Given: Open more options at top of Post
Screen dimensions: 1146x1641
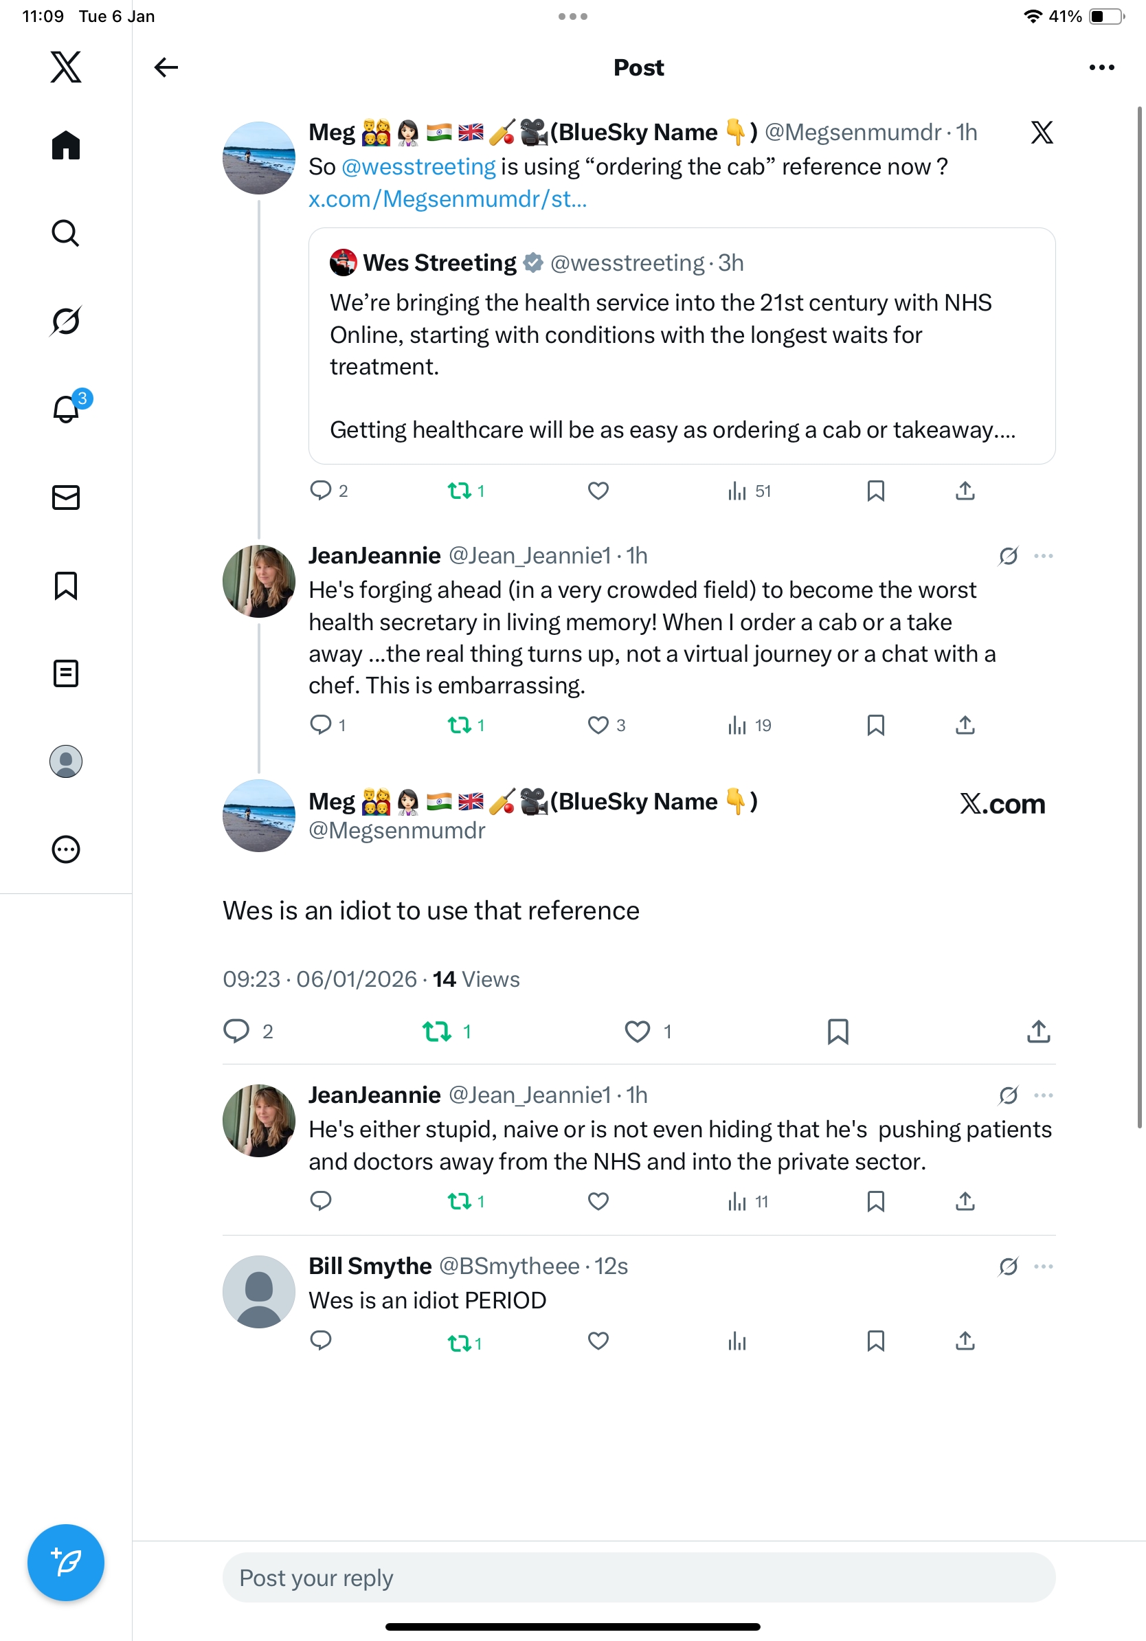Looking at the screenshot, I should pyautogui.click(x=1101, y=67).
